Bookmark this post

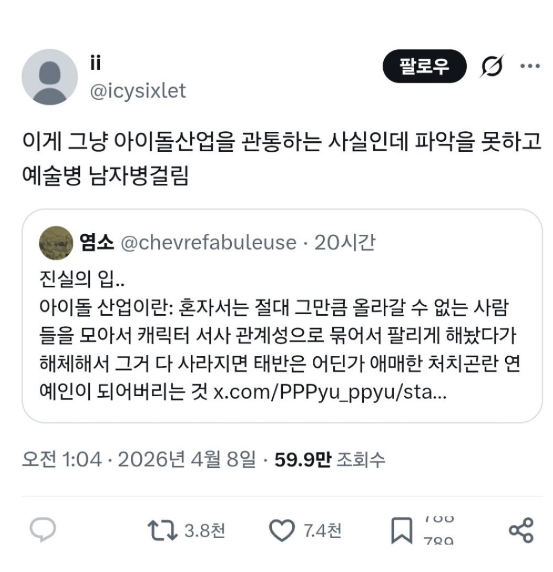point(402,531)
